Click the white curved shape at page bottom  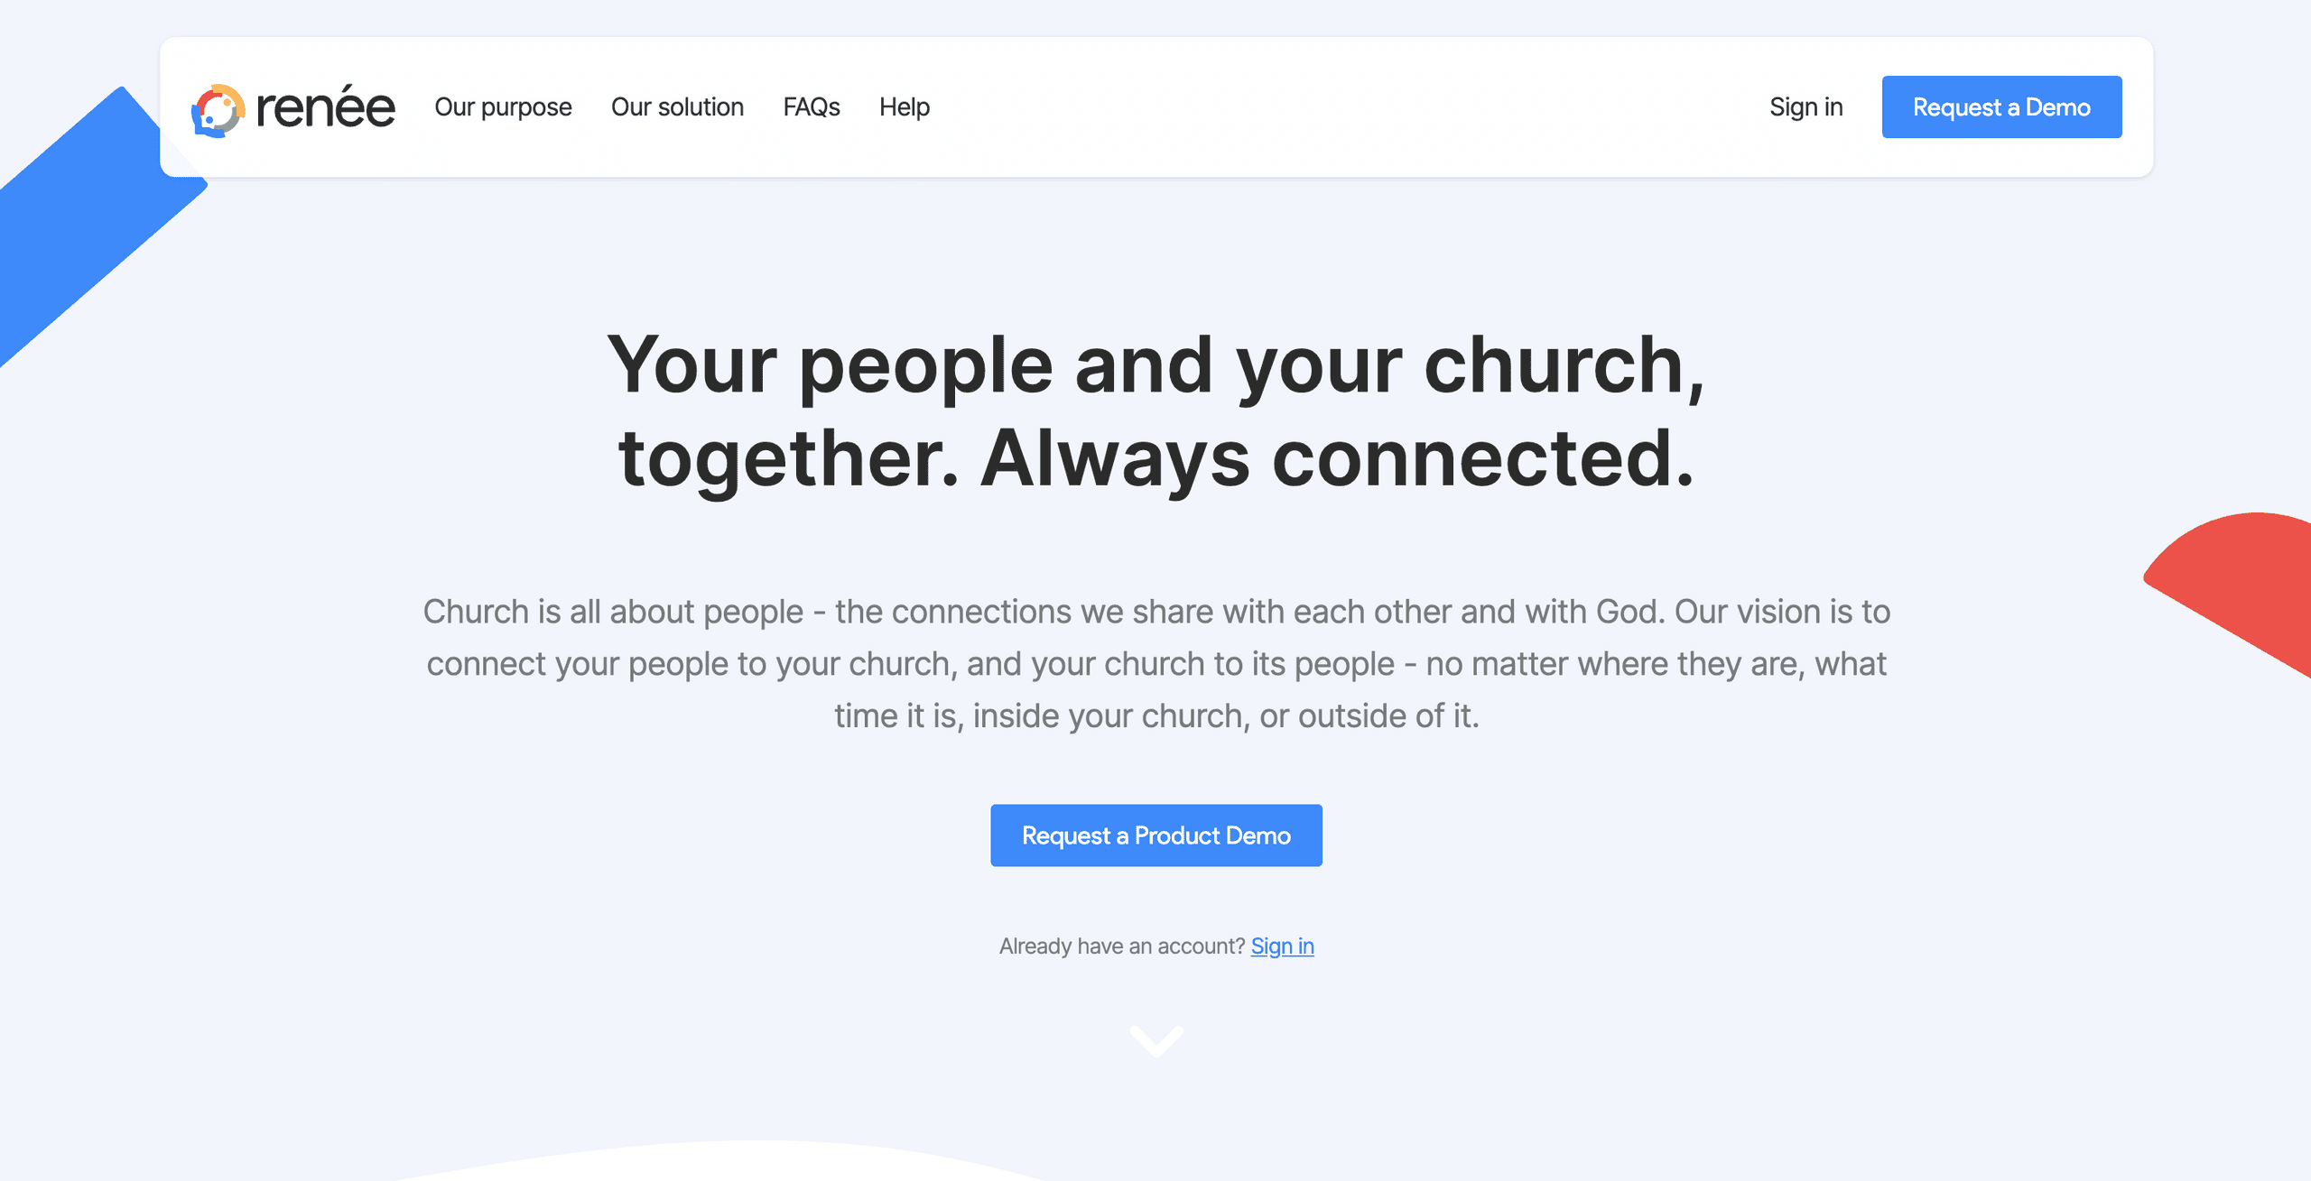point(722,1162)
